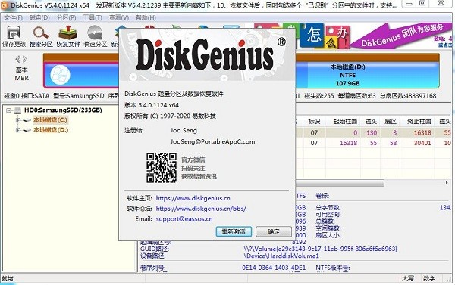The width and height of the screenshot is (455, 285).
Task: Click the 怎么办 advertisement banner graphic
Action: pos(325,36)
